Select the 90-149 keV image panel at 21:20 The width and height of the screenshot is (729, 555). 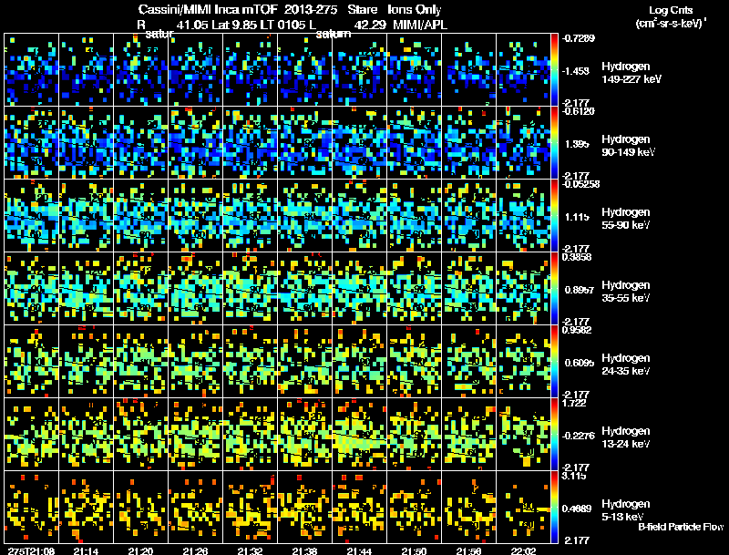140,143
